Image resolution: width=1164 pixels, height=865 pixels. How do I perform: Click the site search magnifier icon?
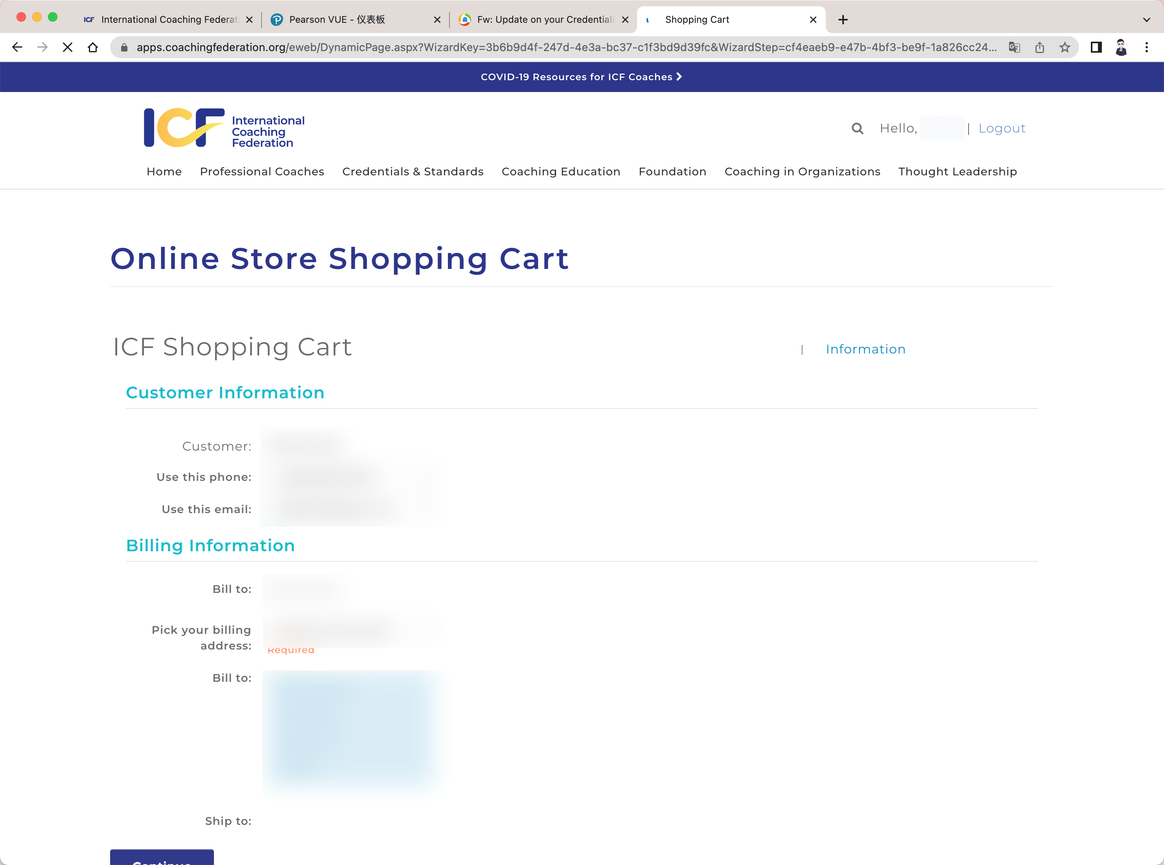click(x=857, y=128)
